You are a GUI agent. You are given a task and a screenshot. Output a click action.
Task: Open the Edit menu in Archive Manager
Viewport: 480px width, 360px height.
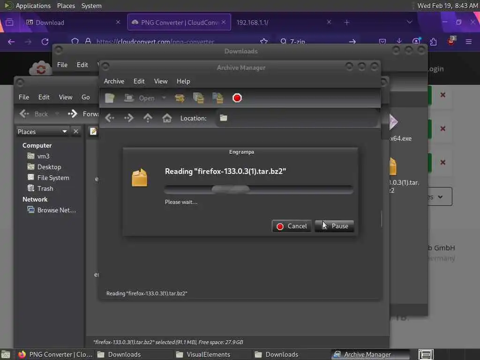(x=139, y=82)
